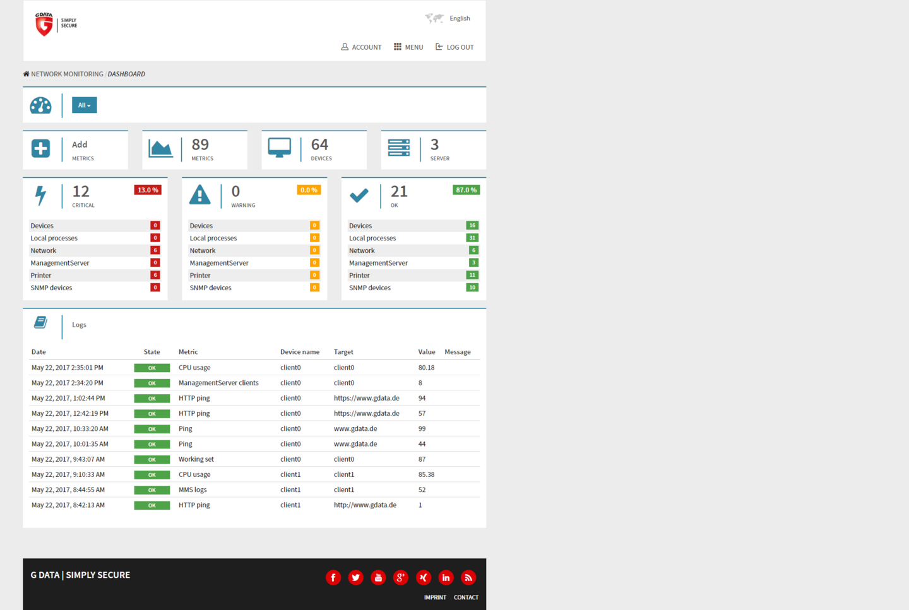Click the LOG OUT link

454,47
